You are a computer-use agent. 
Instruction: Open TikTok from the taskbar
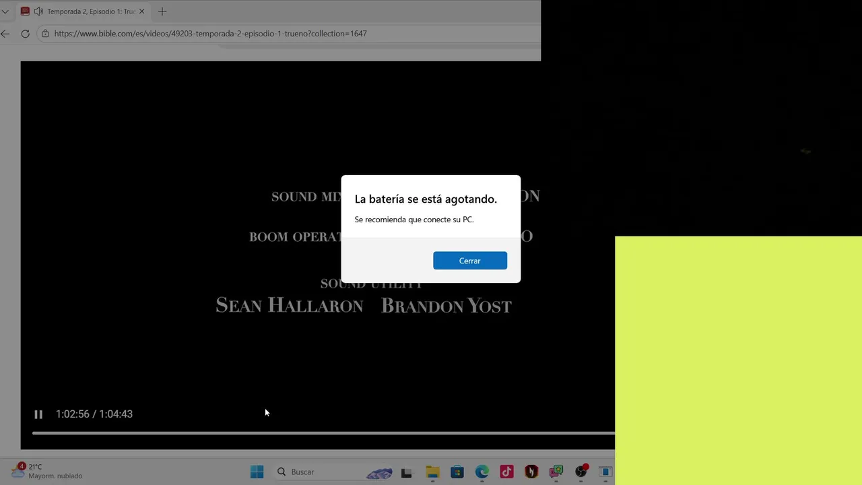click(506, 472)
